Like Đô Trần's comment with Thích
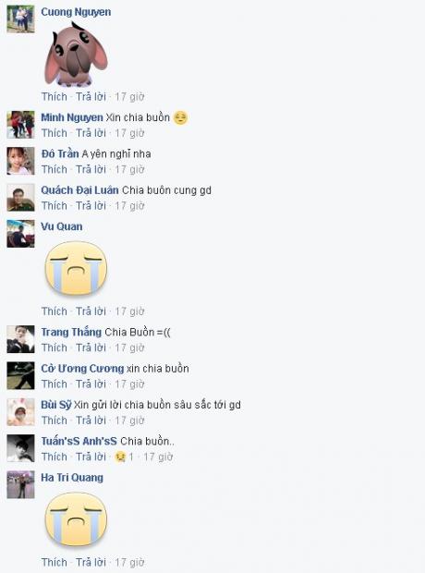425x573 pixels. tap(55, 169)
